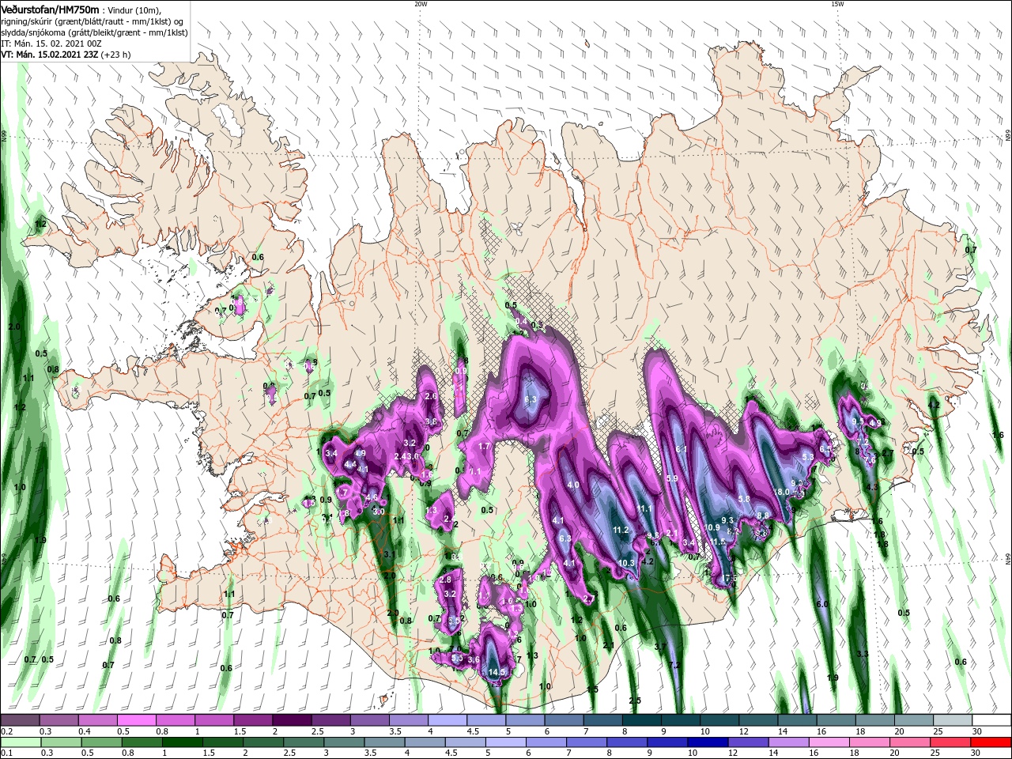Click the 3.7 precipitation value on the map
The width and height of the screenshot is (1012, 759).
pos(659,647)
